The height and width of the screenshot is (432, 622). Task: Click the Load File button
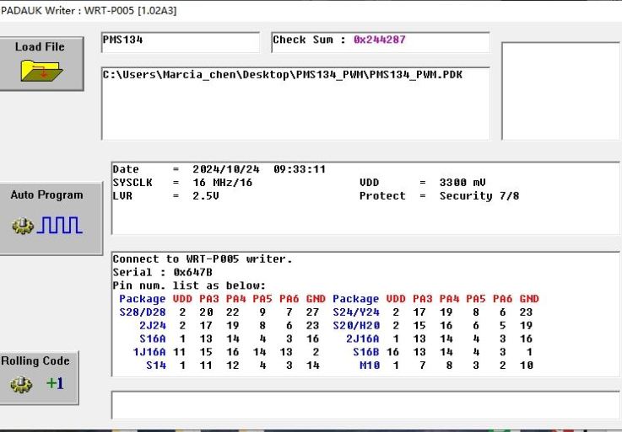click(41, 64)
